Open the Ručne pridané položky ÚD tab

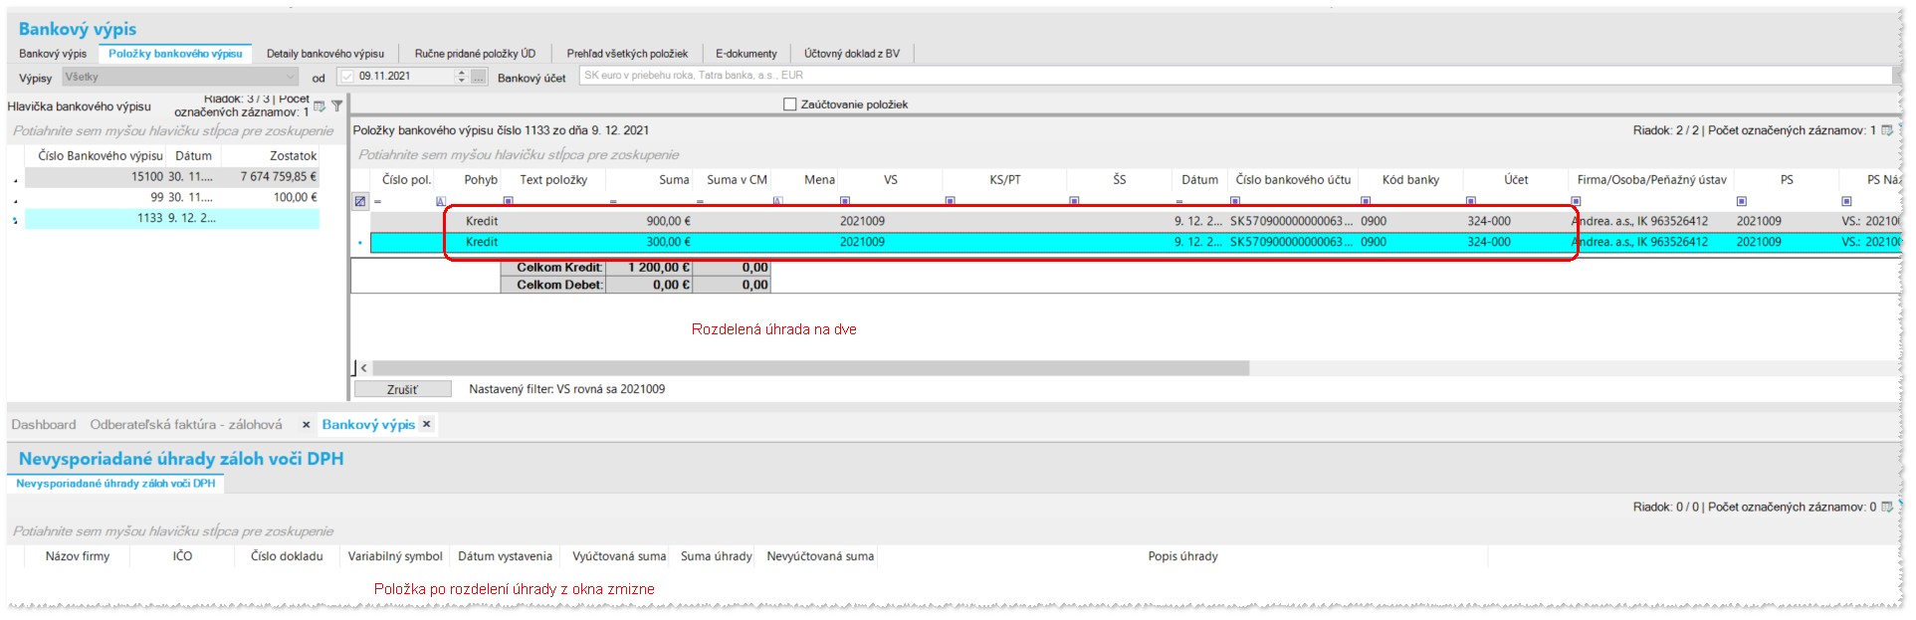coord(475,54)
